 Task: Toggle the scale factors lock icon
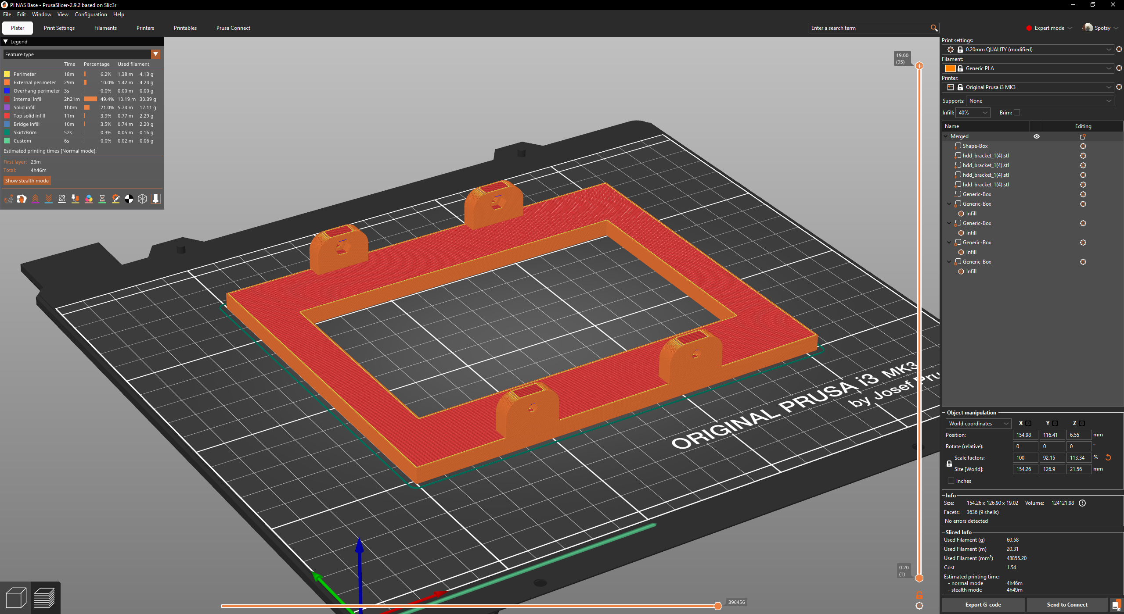[949, 464]
